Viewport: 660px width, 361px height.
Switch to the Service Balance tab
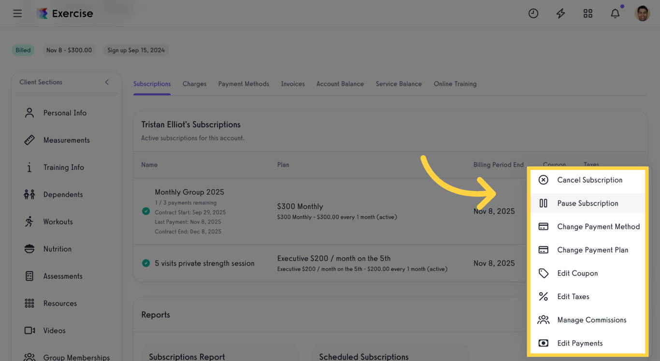coord(399,84)
